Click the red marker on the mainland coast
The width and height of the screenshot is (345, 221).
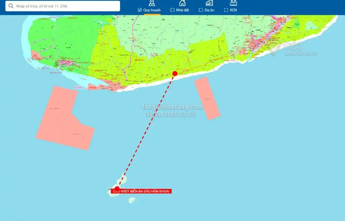175,74
